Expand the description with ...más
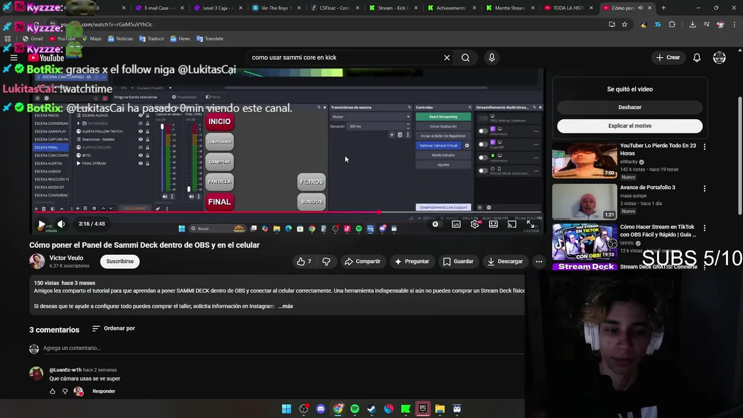The height and width of the screenshot is (418, 743). (286, 306)
